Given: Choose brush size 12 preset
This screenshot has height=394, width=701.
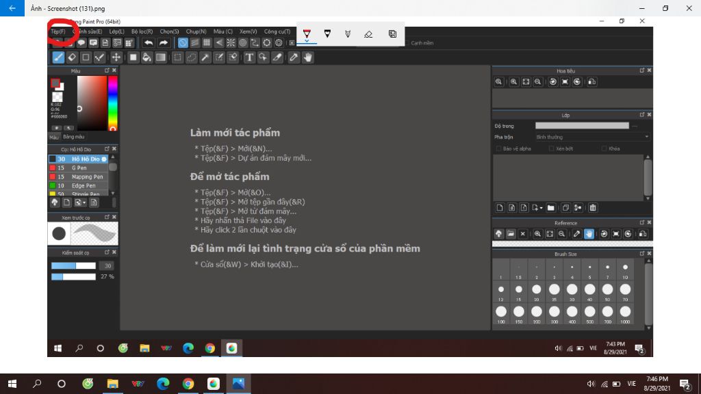Looking at the screenshot, I should pos(501,290).
